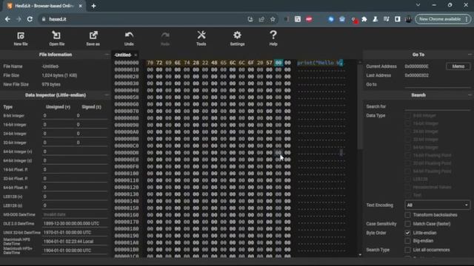
Task: Click the install app icon in address bar
Action: point(250,19)
